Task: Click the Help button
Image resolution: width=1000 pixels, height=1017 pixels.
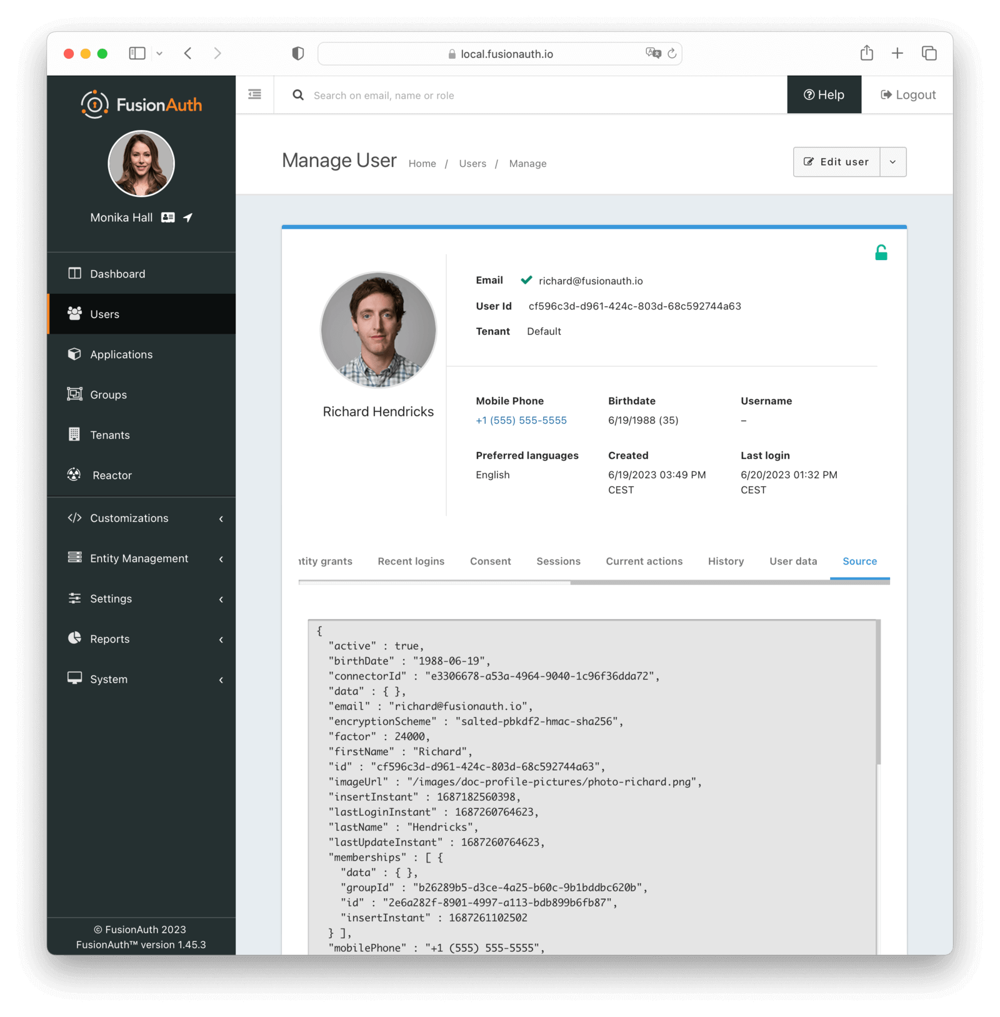Action: (824, 94)
